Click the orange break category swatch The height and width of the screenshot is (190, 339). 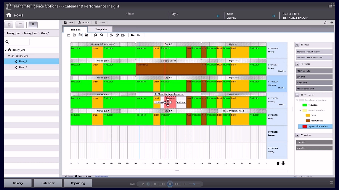308,115
